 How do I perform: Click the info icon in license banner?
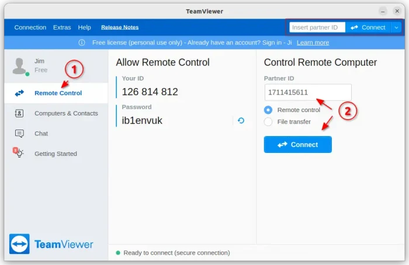(x=82, y=43)
